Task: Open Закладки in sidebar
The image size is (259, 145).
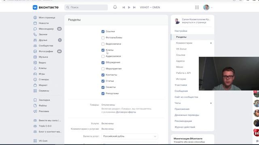Action: click(44, 100)
